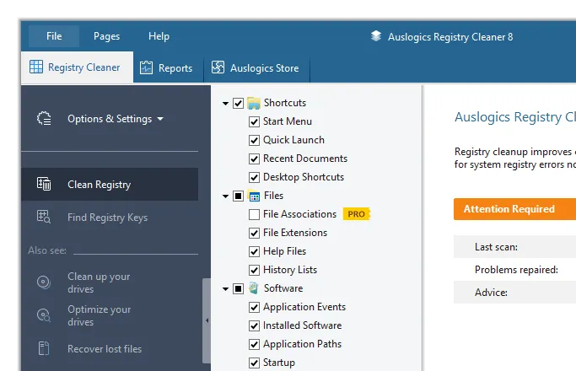Click the Attention Required orange banner
The width and height of the screenshot is (576, 371).
click(514, 209)
